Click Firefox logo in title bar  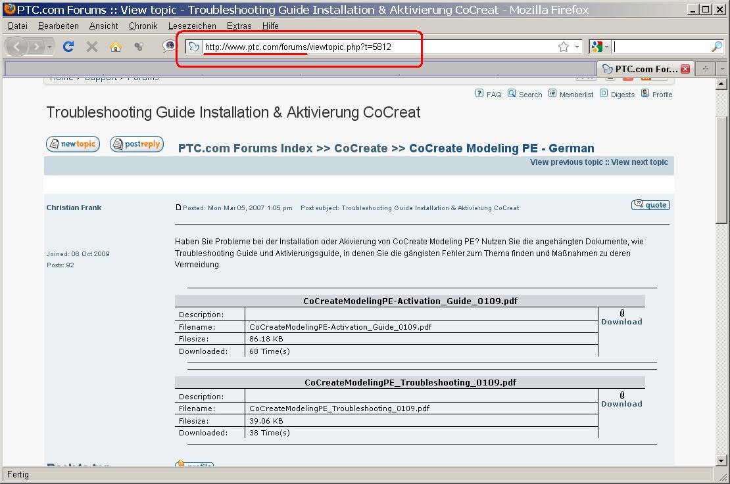pyautogui.click(x=9, y=9)
